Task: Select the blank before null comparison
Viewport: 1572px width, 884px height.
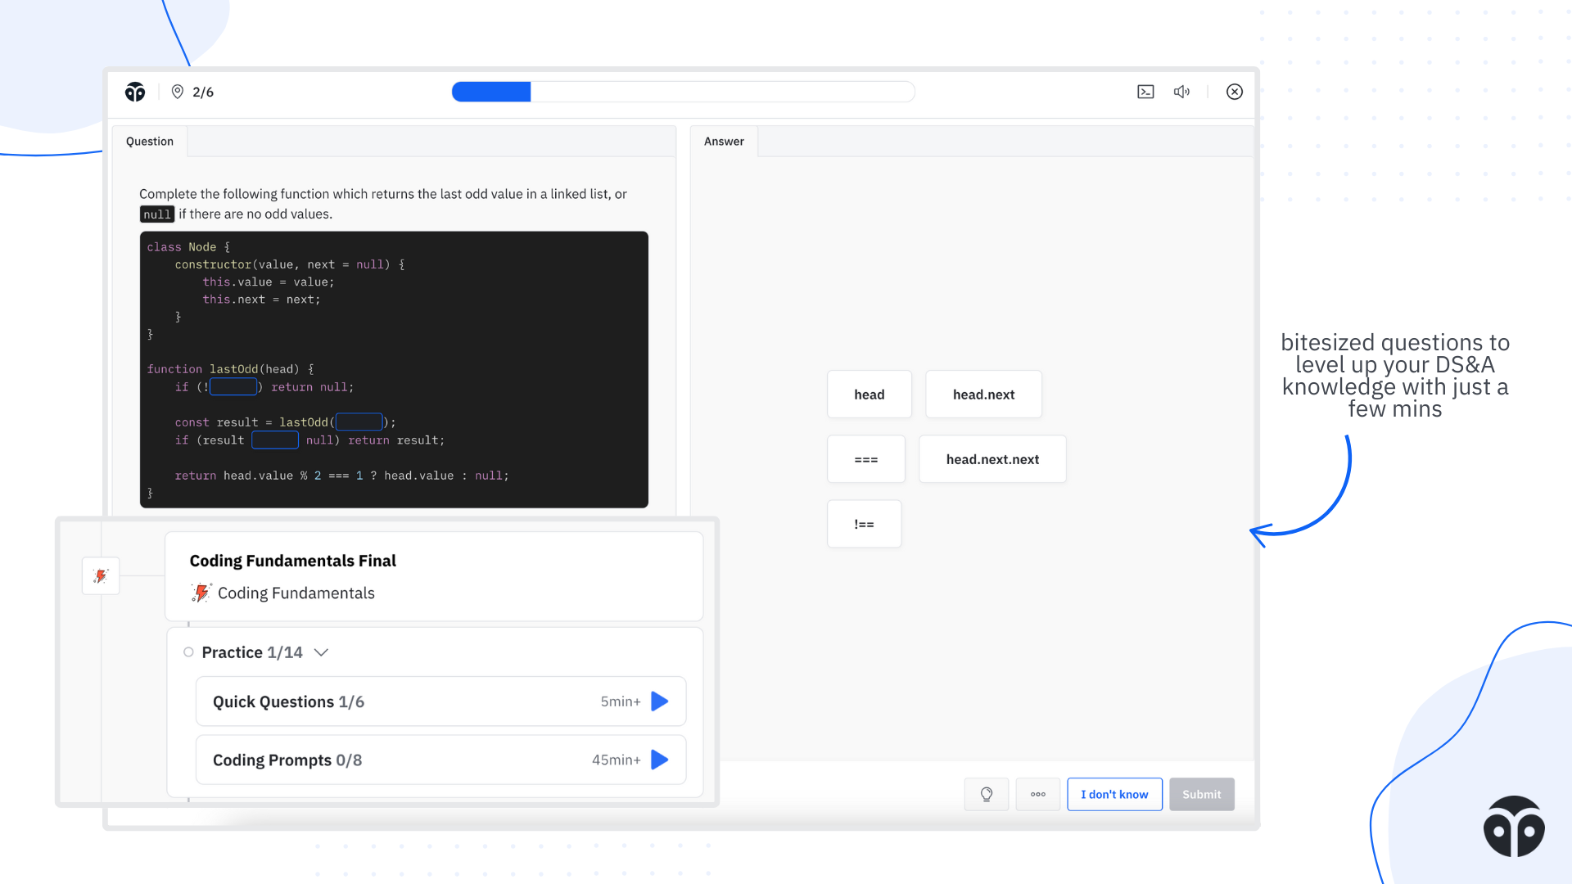Action: [274, 440]
